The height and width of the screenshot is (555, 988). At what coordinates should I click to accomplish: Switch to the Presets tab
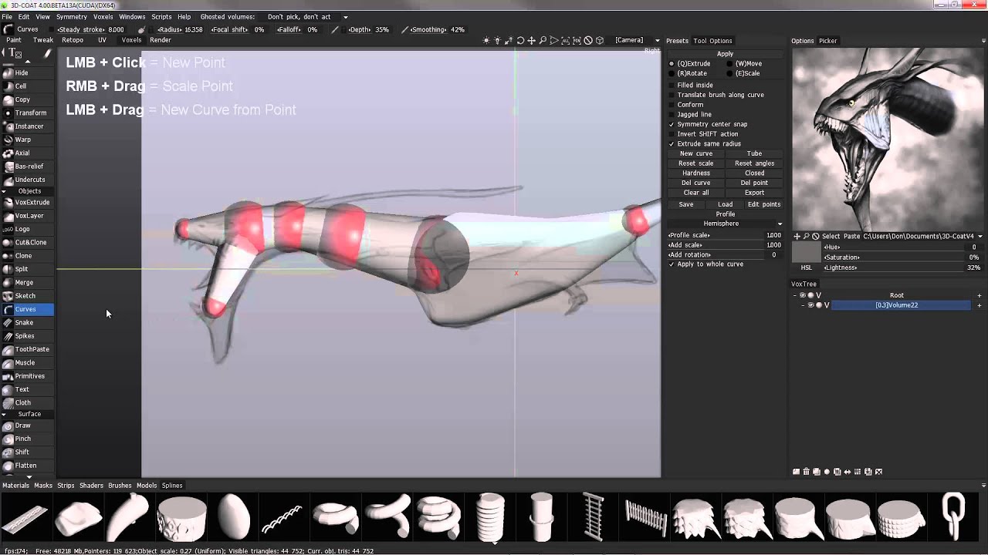677,41
